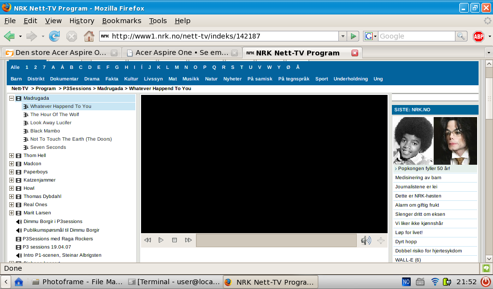Click the battery power tray icon
The image size is (493, 289).
coord(447,282)
